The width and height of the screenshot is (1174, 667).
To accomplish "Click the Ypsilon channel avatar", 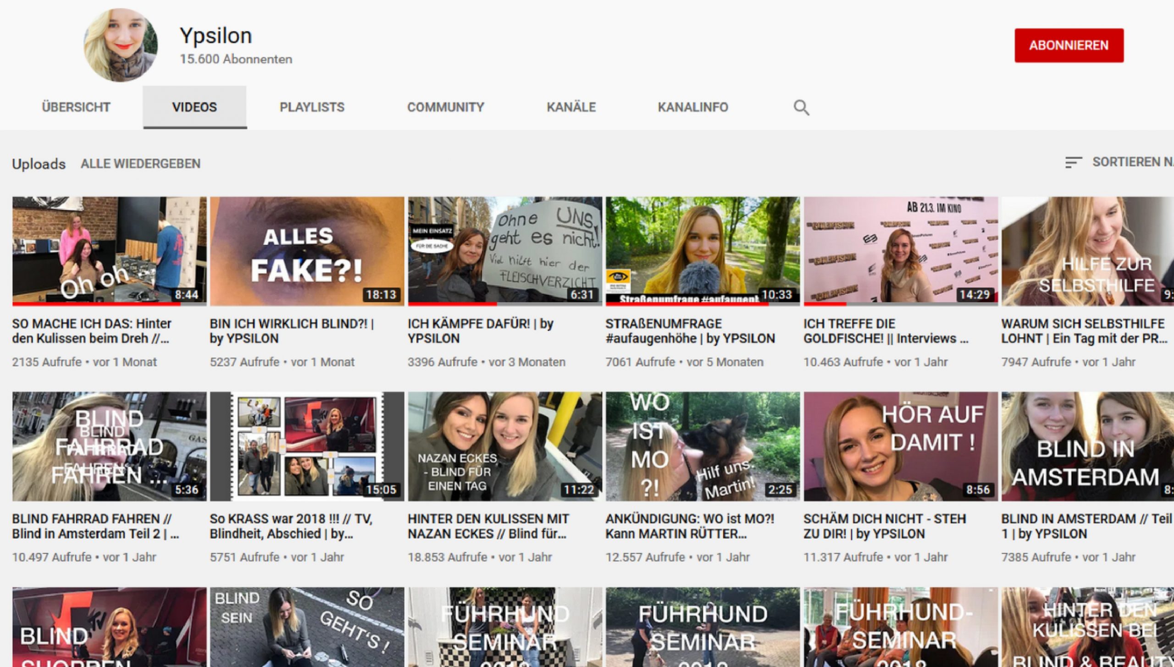I will coord(121,45).
